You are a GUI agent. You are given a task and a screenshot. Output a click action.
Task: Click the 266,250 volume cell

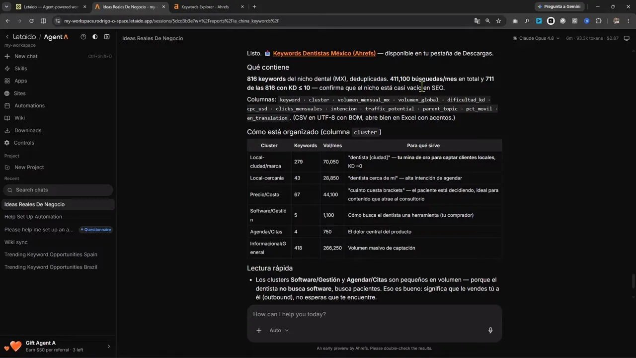click(x=332, y=248)
